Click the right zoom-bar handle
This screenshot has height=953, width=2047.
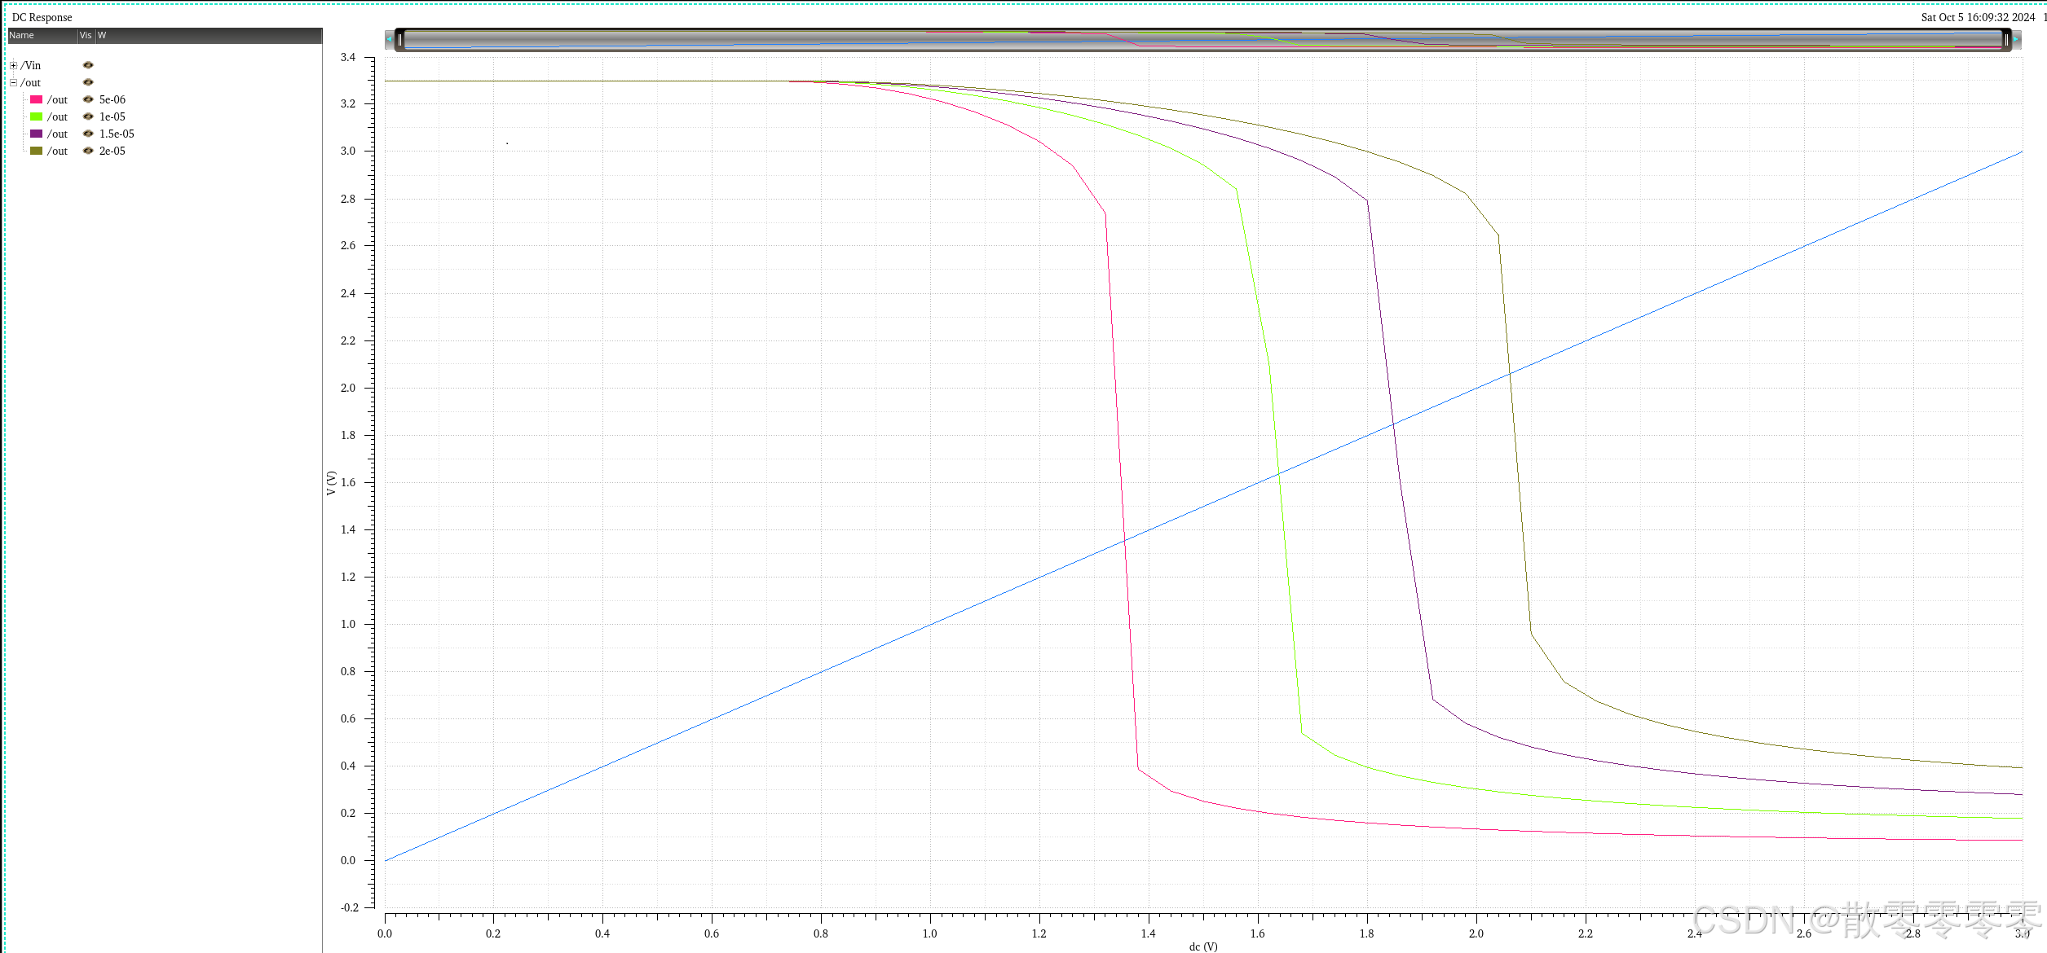2006,39
